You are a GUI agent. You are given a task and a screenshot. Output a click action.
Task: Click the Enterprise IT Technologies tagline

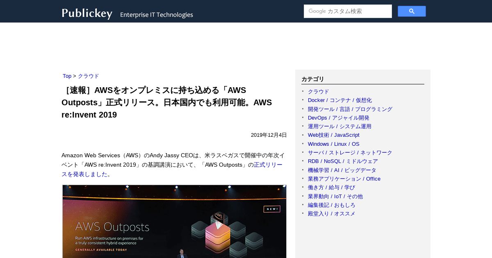157,15
